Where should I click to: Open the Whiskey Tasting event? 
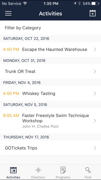pos(50,94)
